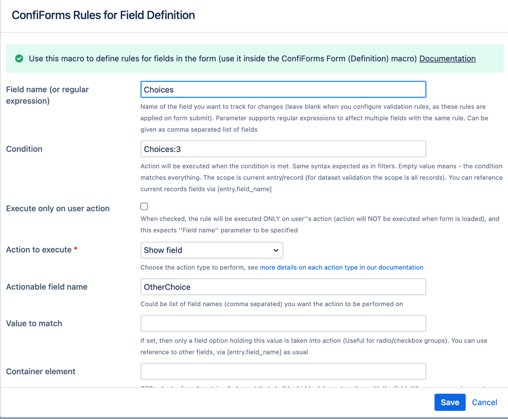Click the 'Execute only on user action' label
Viewport: 508px width, 419px height.
pyautogui.click(x=57, y=208)
